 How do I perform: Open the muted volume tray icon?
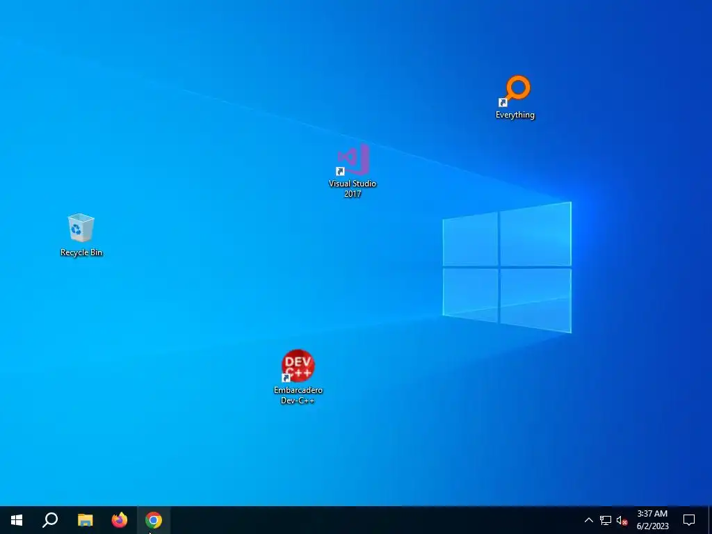click(622, 520)
